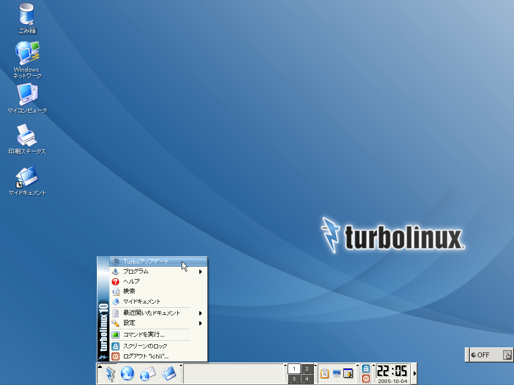Open the マイドキュメント desktop shortcut

pyautogui.click(x=27, y=180)
